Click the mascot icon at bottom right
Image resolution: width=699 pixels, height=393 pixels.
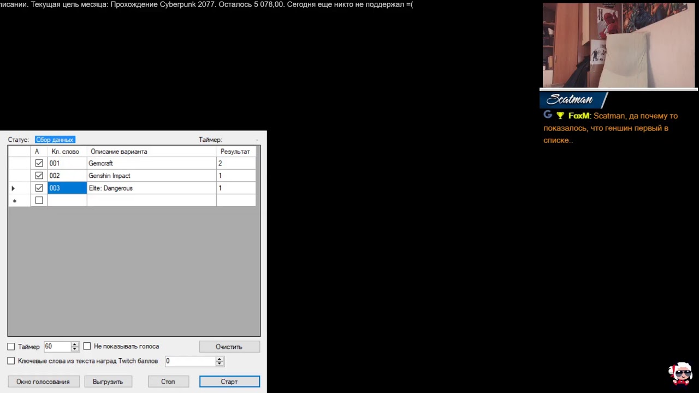682,373
